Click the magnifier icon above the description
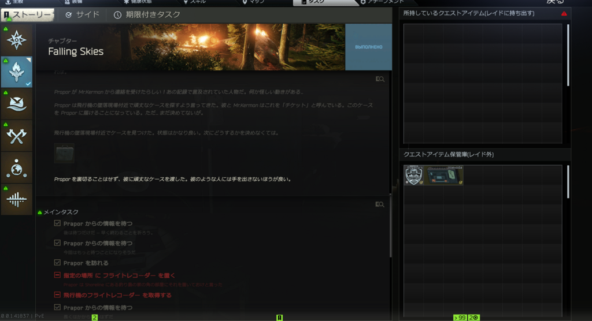The height and width of the screenshot is (321, 592). (380, 79)
